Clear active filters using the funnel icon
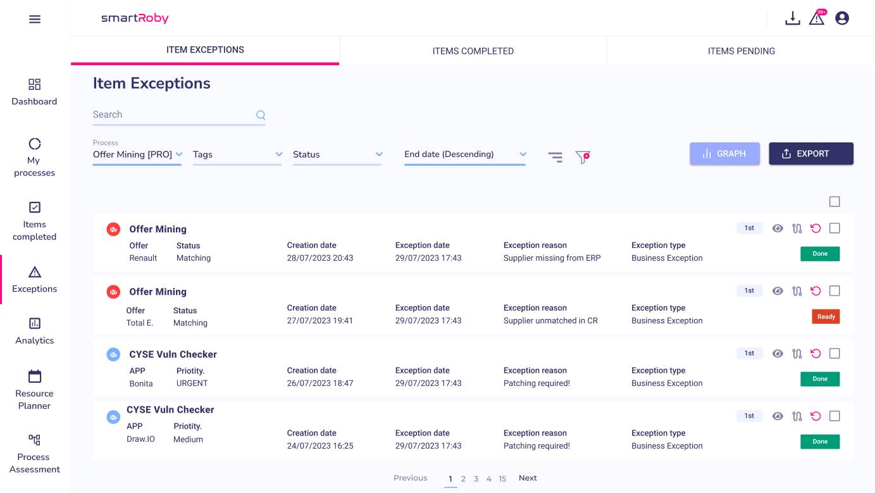Viewport: 875px width, 493px height. tap(583, 157)
